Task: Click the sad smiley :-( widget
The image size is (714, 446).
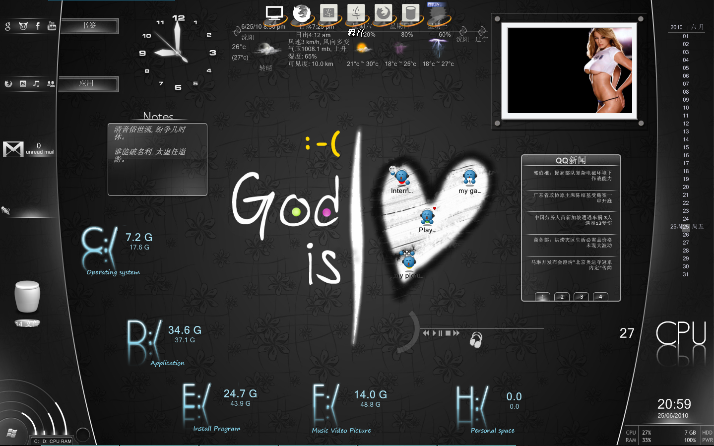Action: coord(323,144)
